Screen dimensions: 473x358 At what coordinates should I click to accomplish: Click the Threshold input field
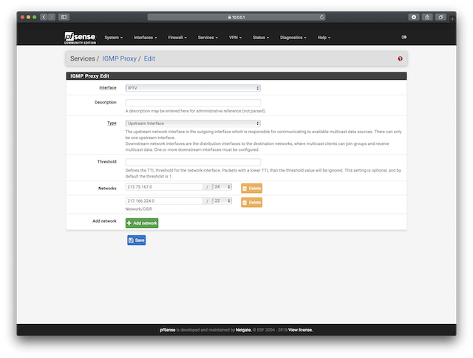click(193, 162)
